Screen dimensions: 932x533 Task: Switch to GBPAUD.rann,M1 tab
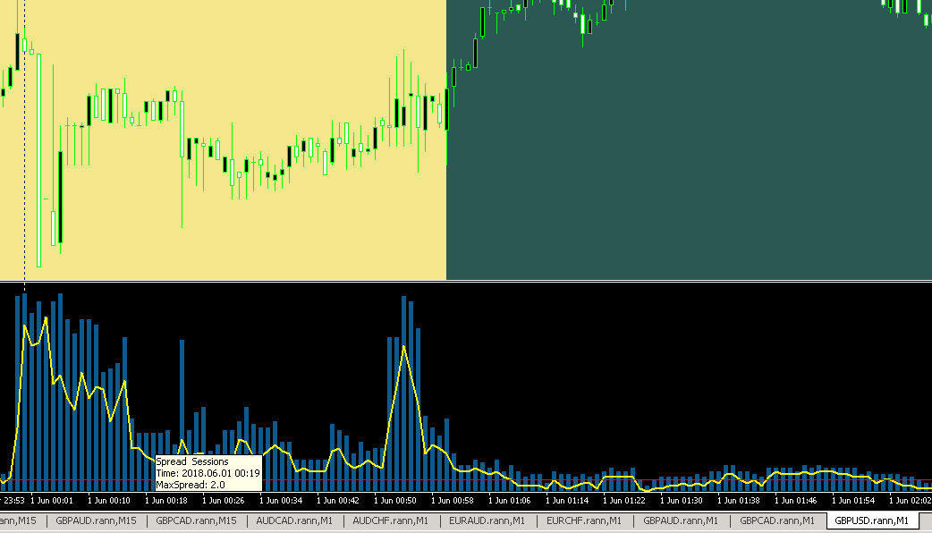681,520
